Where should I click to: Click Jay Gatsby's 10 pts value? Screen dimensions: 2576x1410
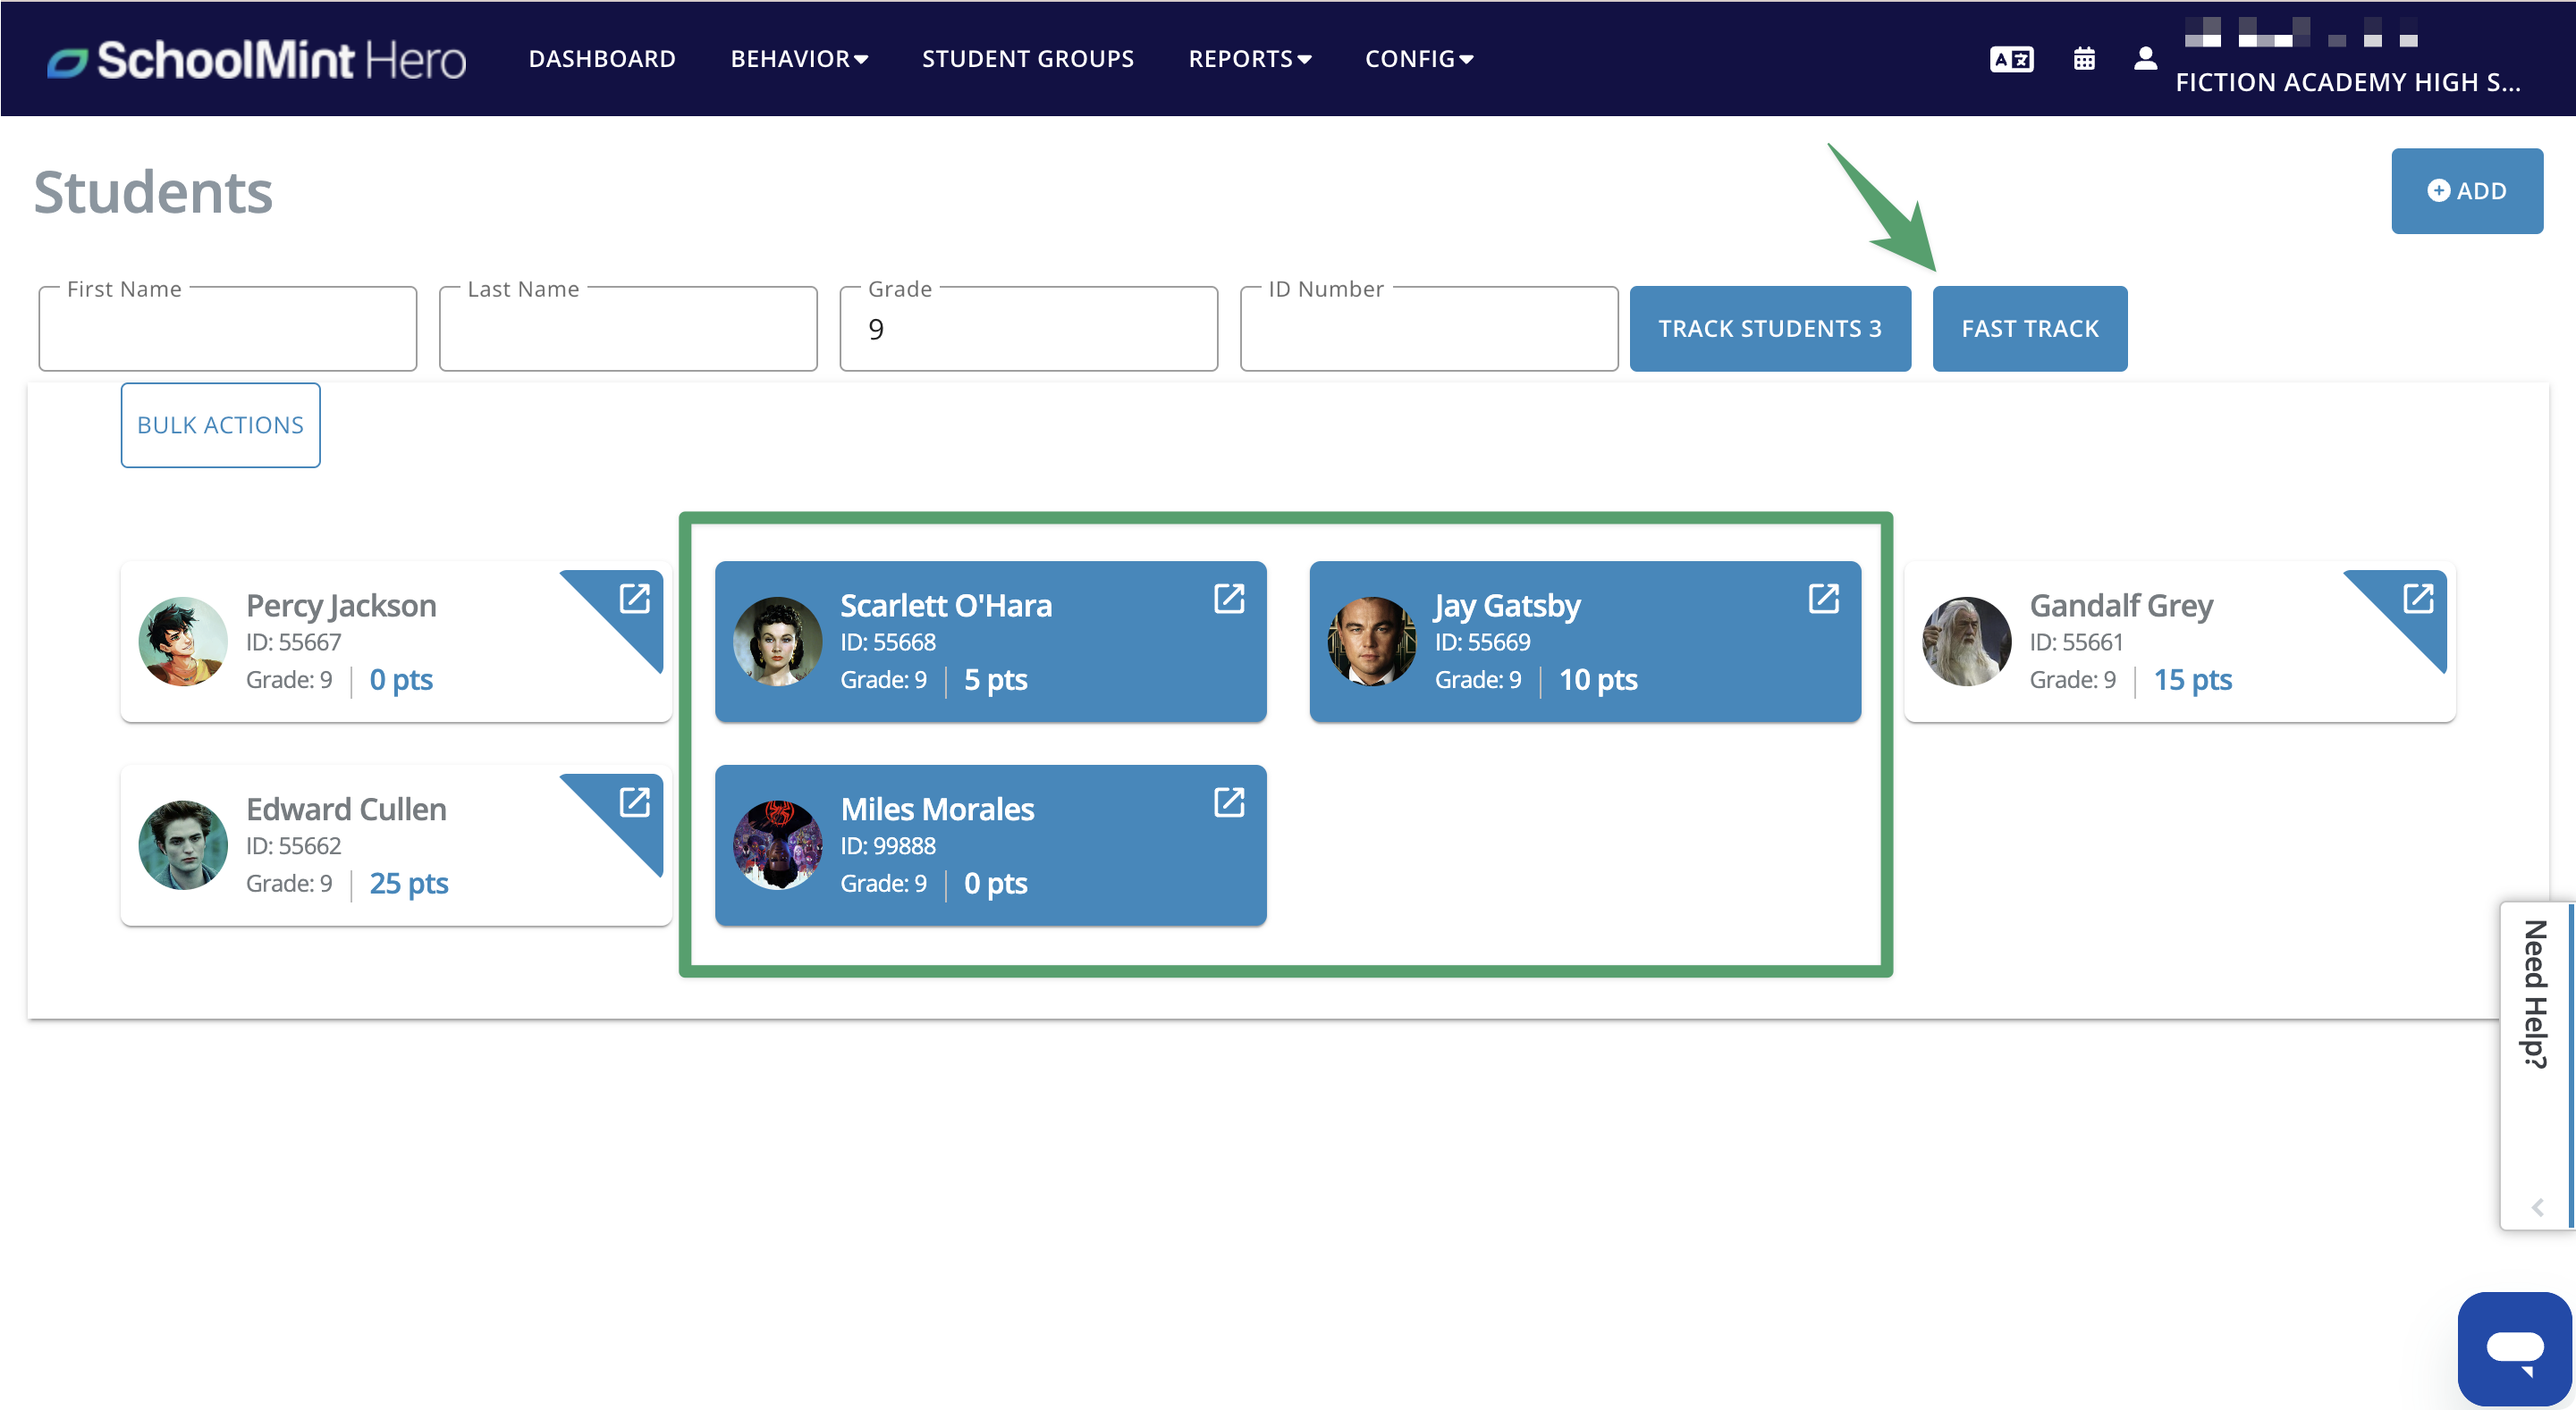click(x=1598, y=679)
